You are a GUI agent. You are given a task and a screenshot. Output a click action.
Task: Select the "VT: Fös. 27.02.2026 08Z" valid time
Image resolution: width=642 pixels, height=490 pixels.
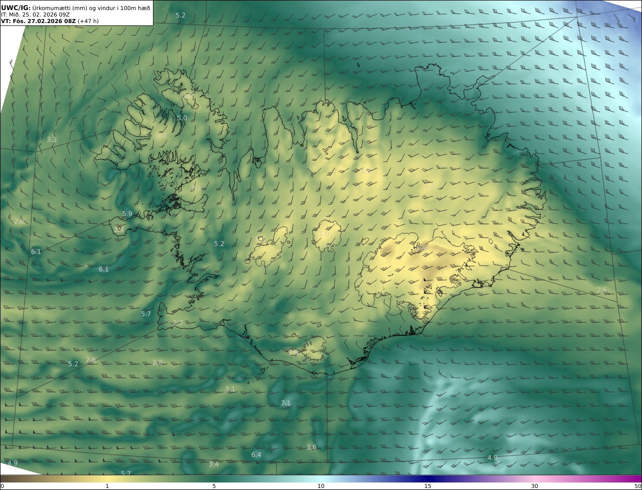[39, 21]
